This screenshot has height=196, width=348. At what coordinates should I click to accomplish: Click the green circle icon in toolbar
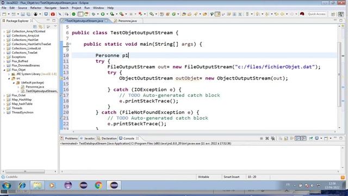click(74, 14)
